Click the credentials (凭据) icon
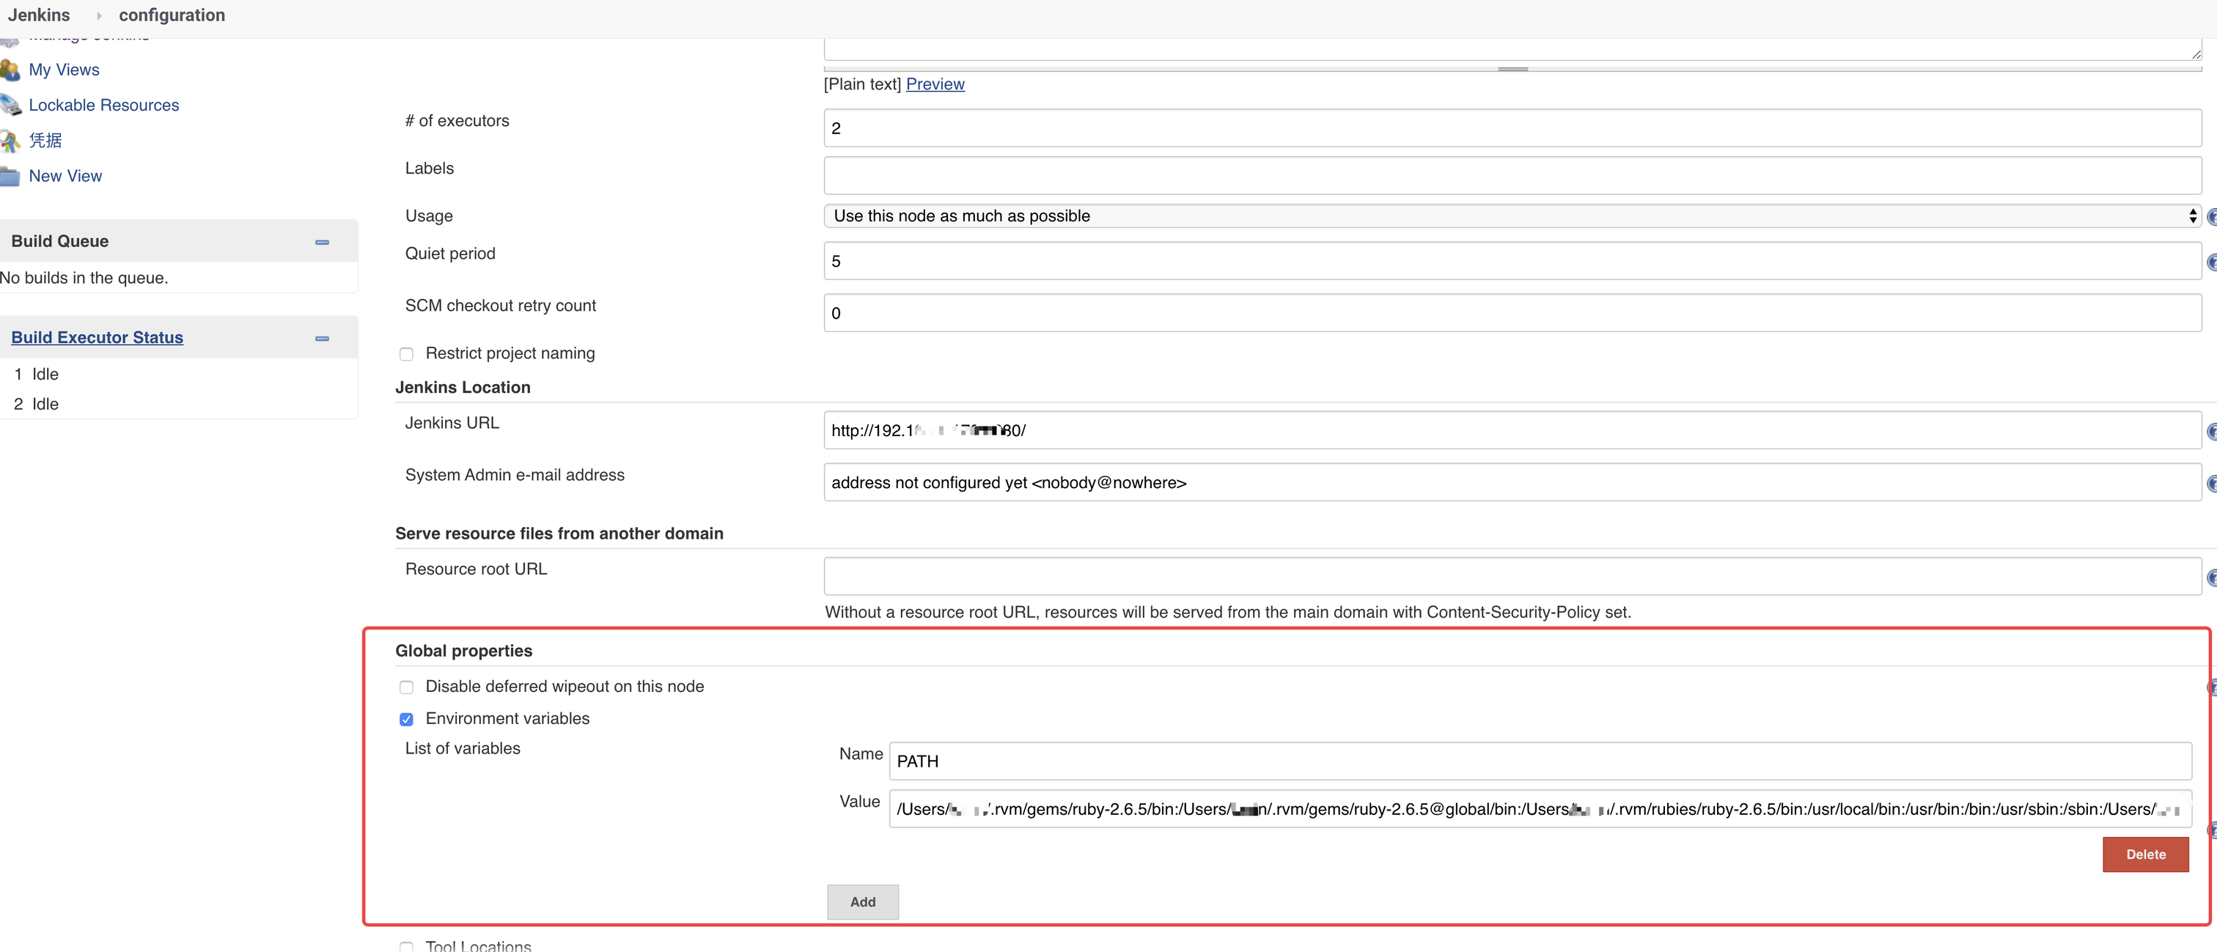Viewport: 2217px width, 952px height. (10, 140)
